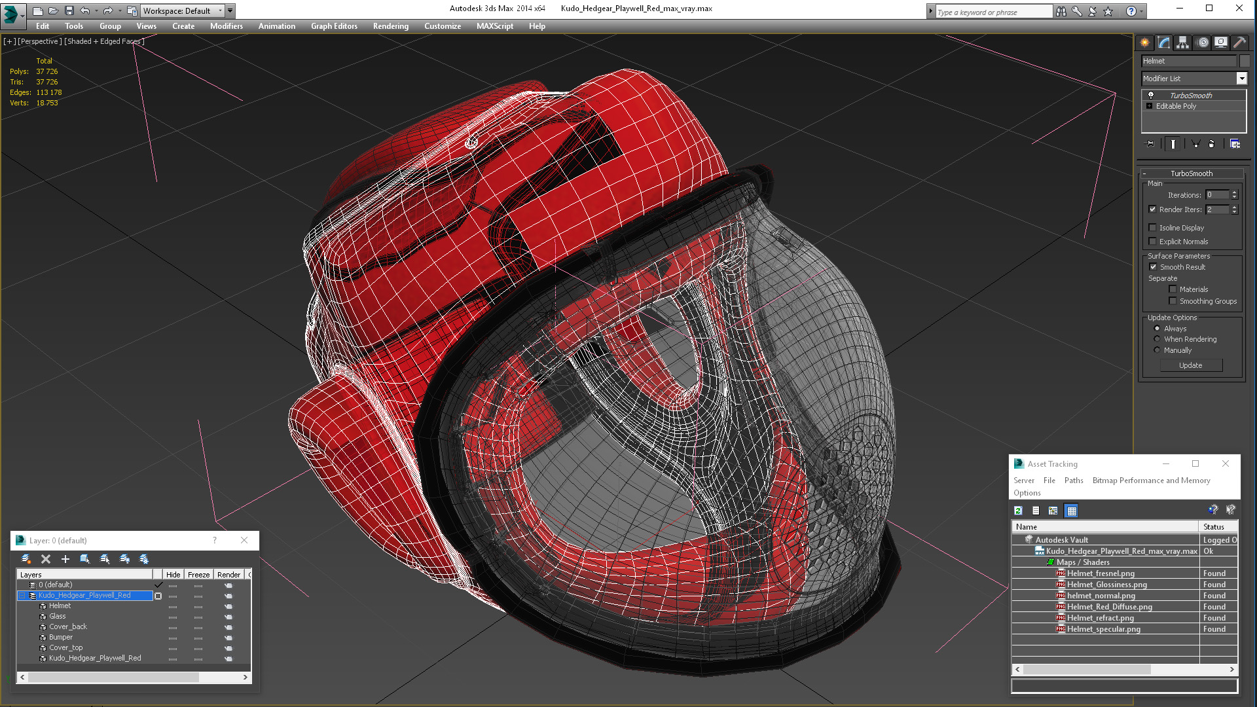1257x707 pixels.
Task: Select the Always update radio button
Action: tap(1157, 329)
